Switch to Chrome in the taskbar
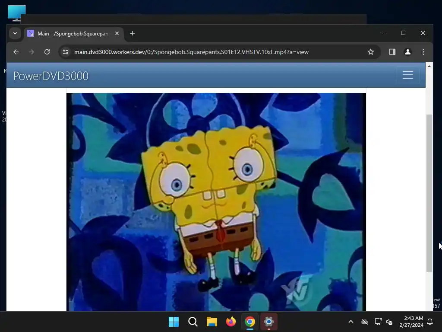The height and width of the screenshot is (332, 442). tap(250, 322)
